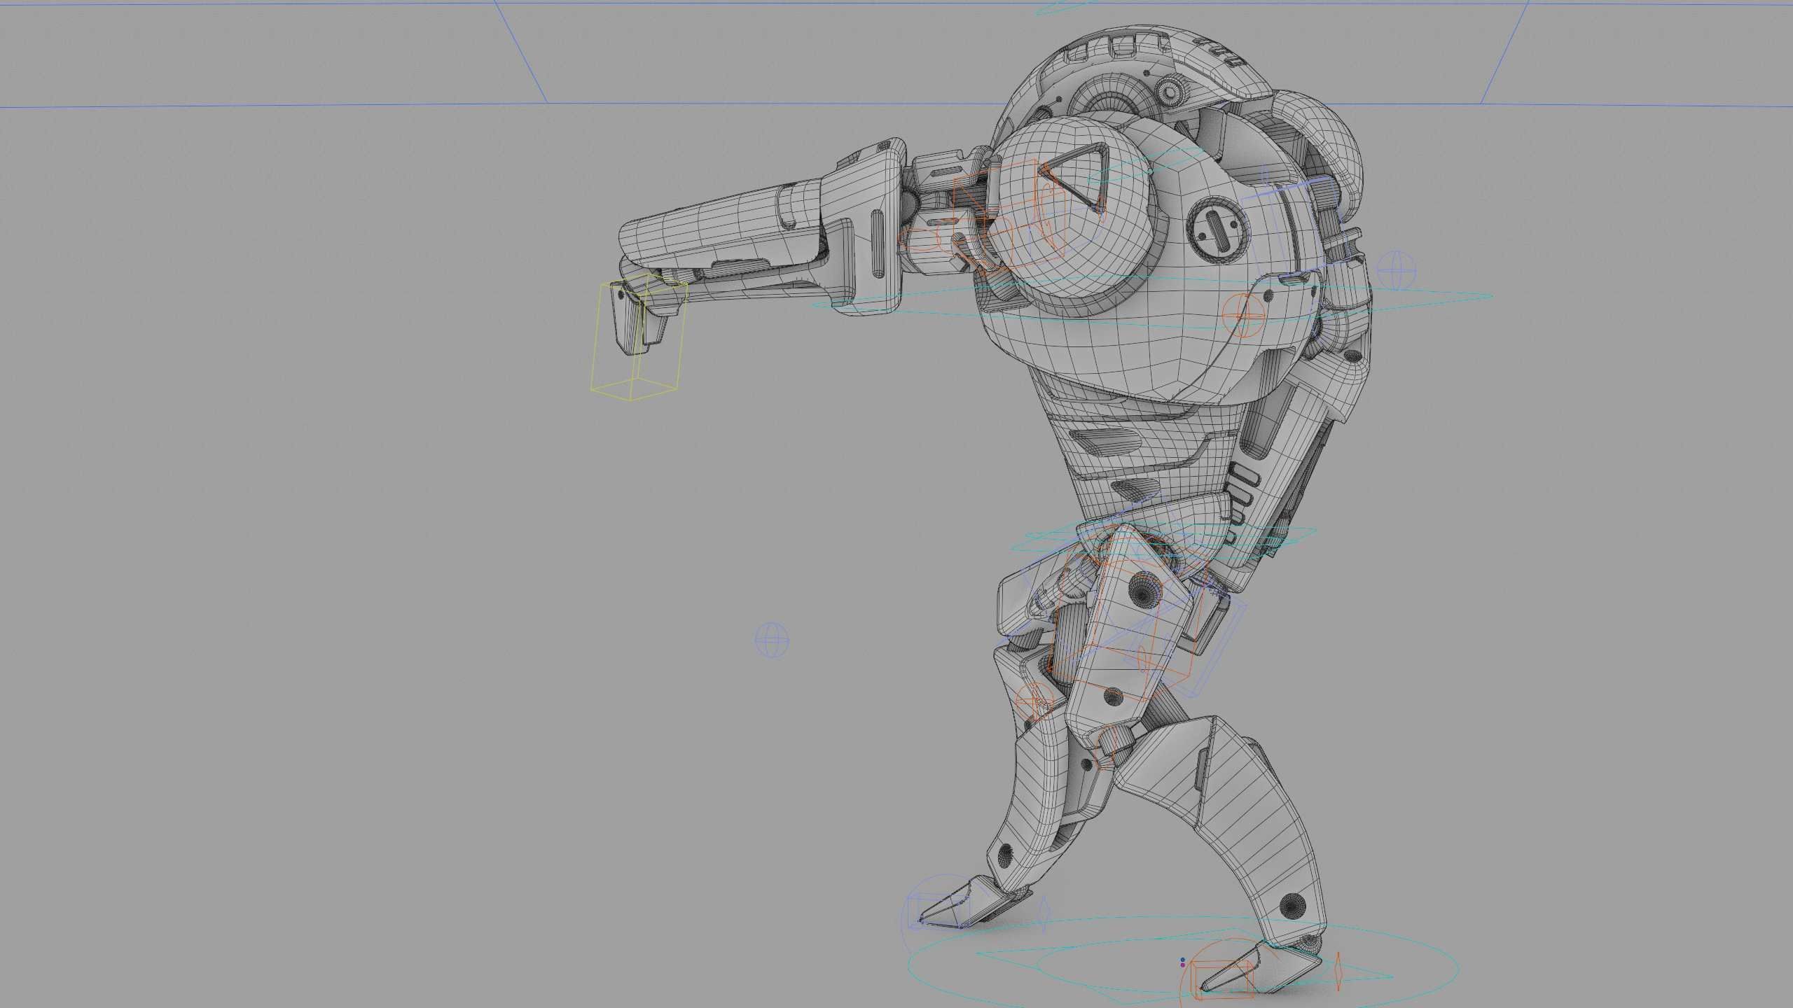Select the yellow box hand controller
Screen dimensions: 1793x1008
[x=639, y=337]
